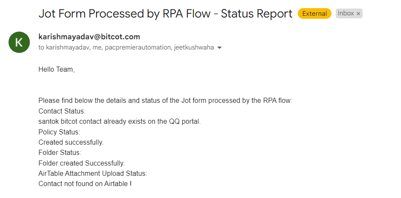Click the "Contact Status:" line
This screenshot has height=198, width=401.
pyautogui.click(x=62, y=111)
